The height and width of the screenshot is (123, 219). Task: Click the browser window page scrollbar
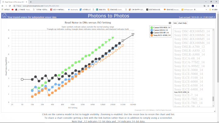[x=218, y=47]
